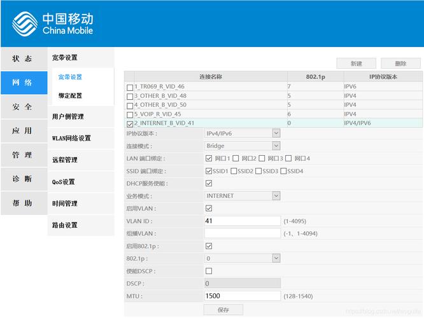
Task: Open 远程管理 remote management
Action: coord(81,160)
